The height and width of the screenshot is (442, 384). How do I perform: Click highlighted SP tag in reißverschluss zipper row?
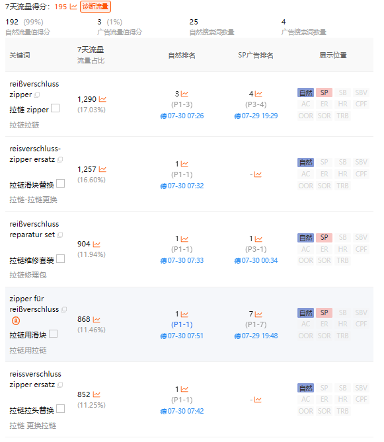325,92
